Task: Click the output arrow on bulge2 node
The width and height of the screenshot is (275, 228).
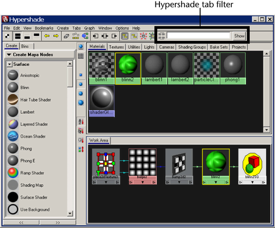Action: [x=154, y=183]
